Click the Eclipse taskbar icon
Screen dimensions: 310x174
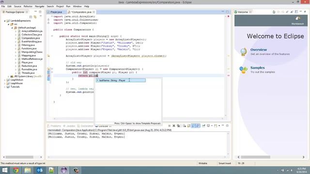tap(63, 170)
